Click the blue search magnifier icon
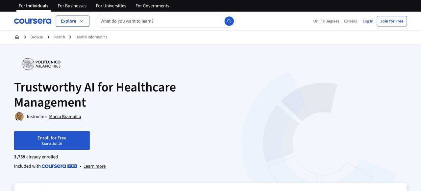This screenshot has height=191, width=421. pos(229,21)
